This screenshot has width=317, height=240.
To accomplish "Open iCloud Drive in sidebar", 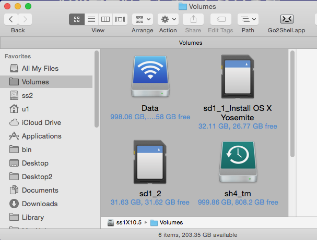I will [41, 122].
